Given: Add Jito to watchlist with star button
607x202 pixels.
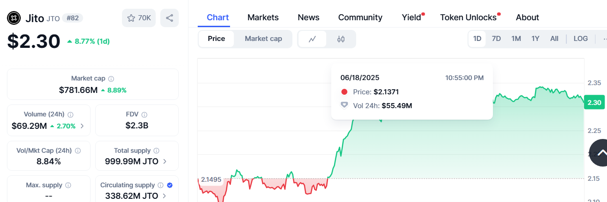Looking at the screenshot, I should 139,18.
